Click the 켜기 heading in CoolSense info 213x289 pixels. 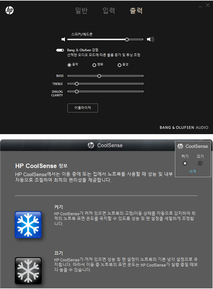58,207
